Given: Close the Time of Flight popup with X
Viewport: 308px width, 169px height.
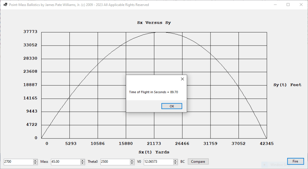Looking at the screenshot, I should pos(182,79).
